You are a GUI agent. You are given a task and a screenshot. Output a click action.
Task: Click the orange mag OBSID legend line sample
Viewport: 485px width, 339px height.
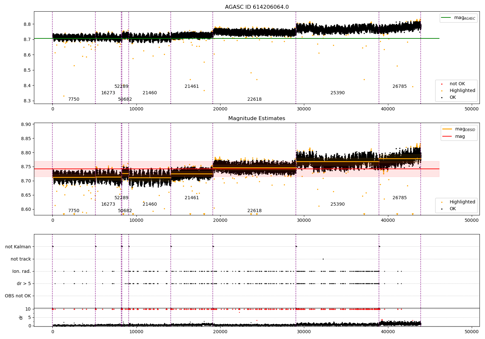coord(447,129)
